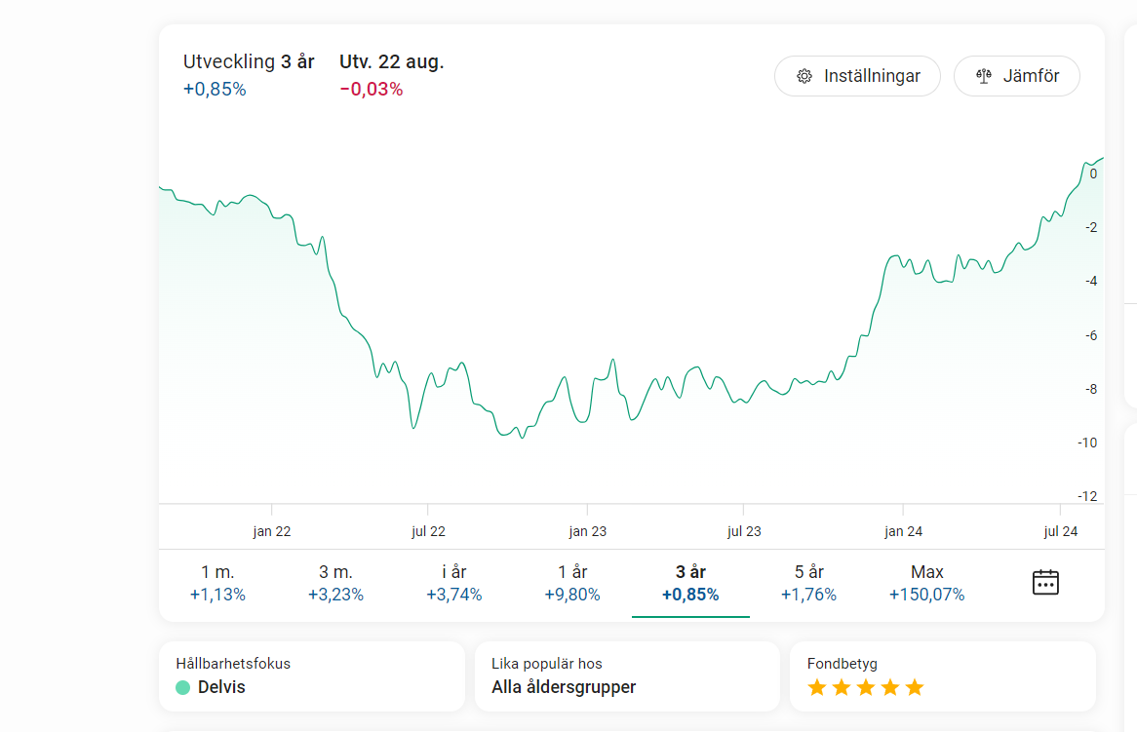Switch to the 'i år' period
Viewport: 1137px width, 732px height.
click(453, 583)
